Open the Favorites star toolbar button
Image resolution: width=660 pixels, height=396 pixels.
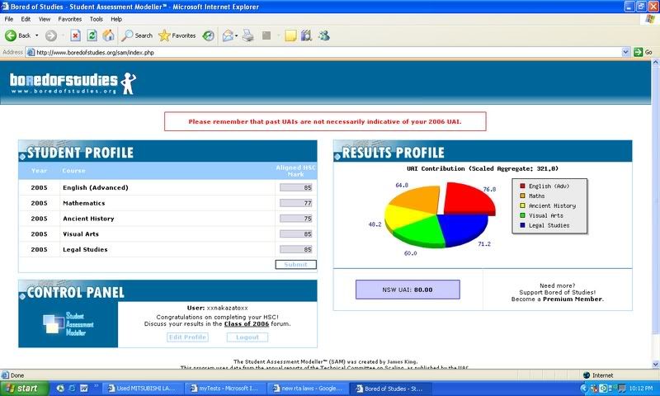point(177,35)
